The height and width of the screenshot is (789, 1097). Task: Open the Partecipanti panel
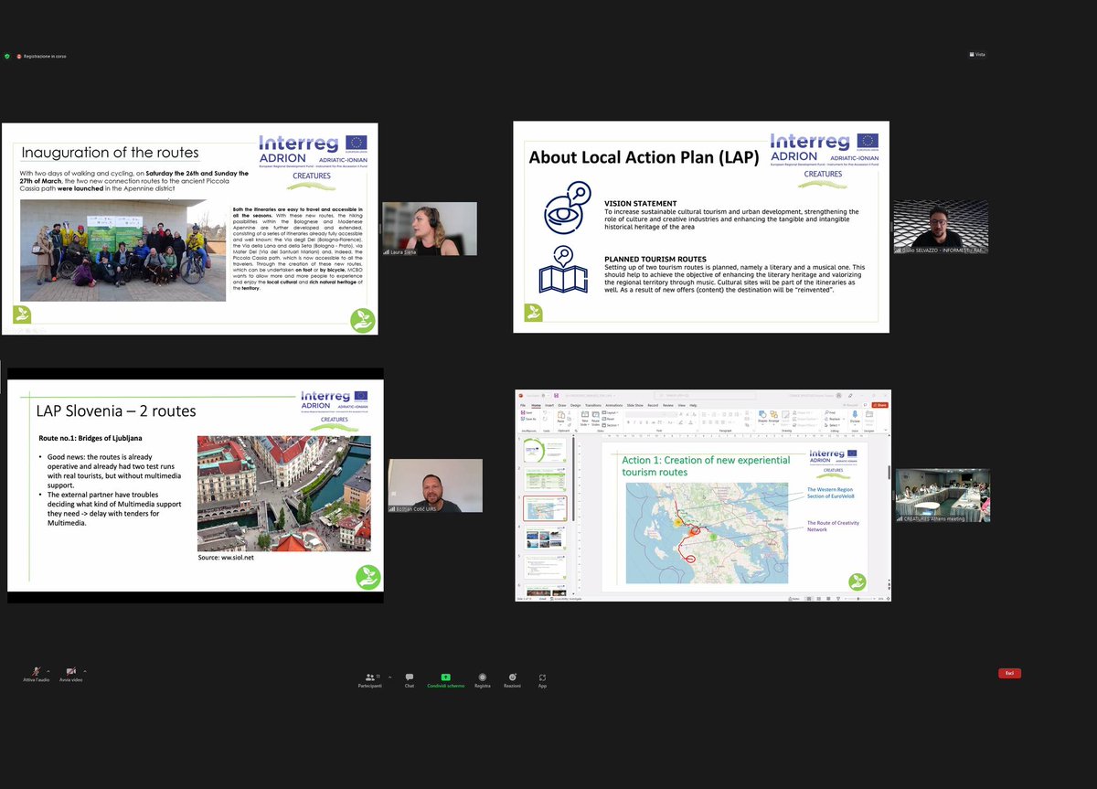(x=372, y=679)
